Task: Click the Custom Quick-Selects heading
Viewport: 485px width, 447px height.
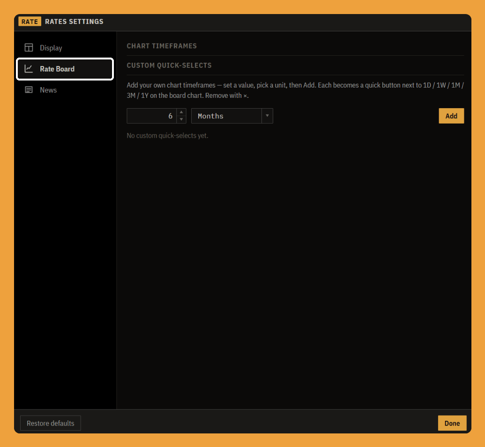Action: 169,66
